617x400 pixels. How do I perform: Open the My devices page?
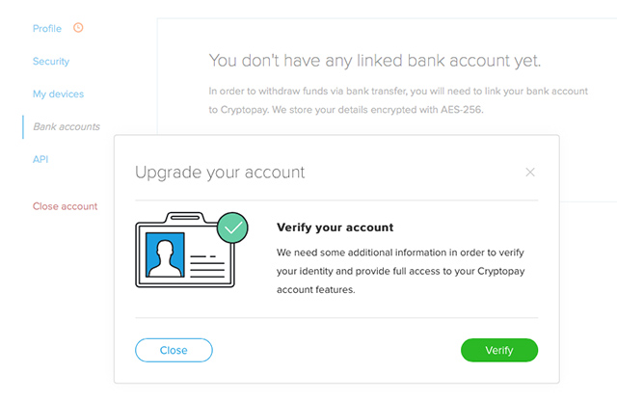point(58,94)
